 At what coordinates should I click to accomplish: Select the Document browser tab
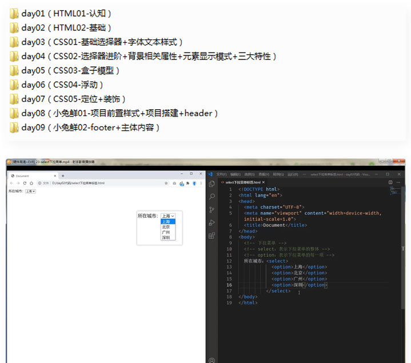click(33, 175)
